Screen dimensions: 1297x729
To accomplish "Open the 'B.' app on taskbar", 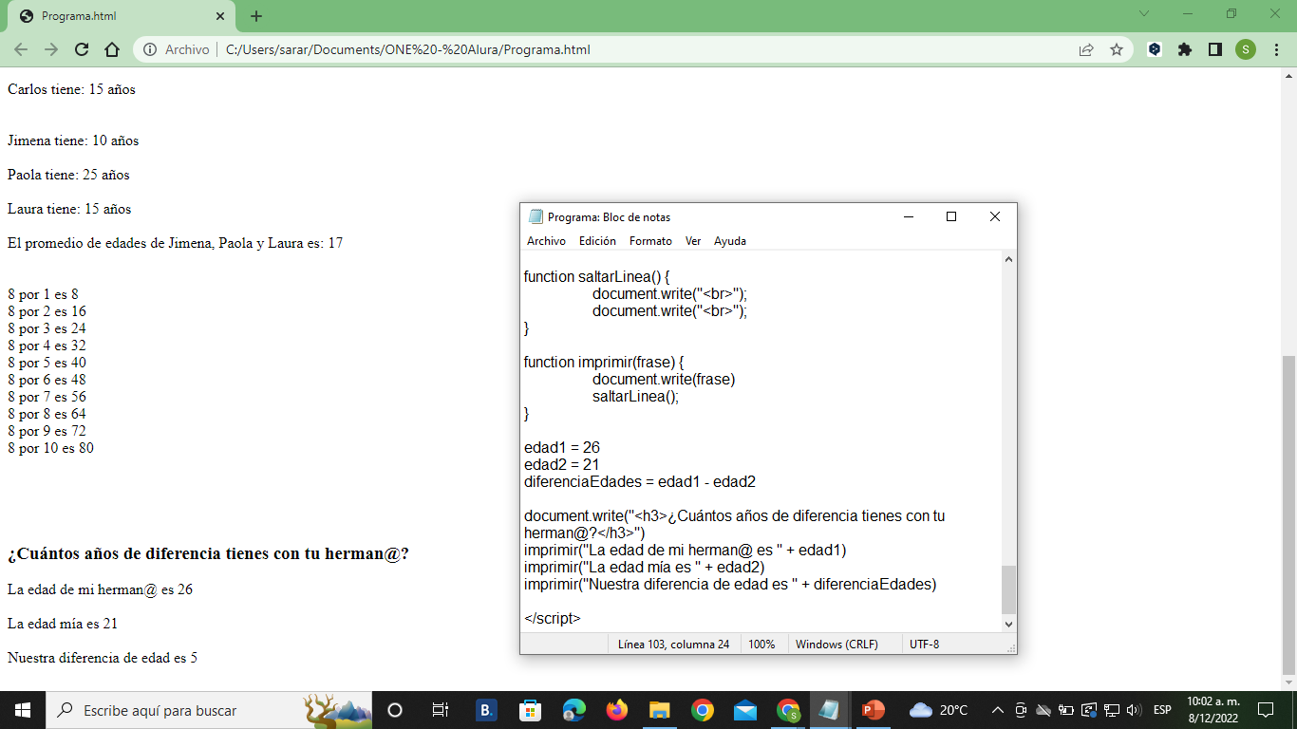I will [486, 710].
